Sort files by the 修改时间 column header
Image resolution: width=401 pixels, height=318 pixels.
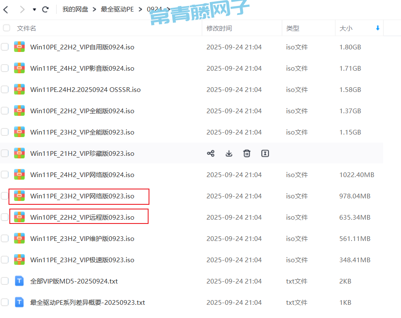(219, 29)
